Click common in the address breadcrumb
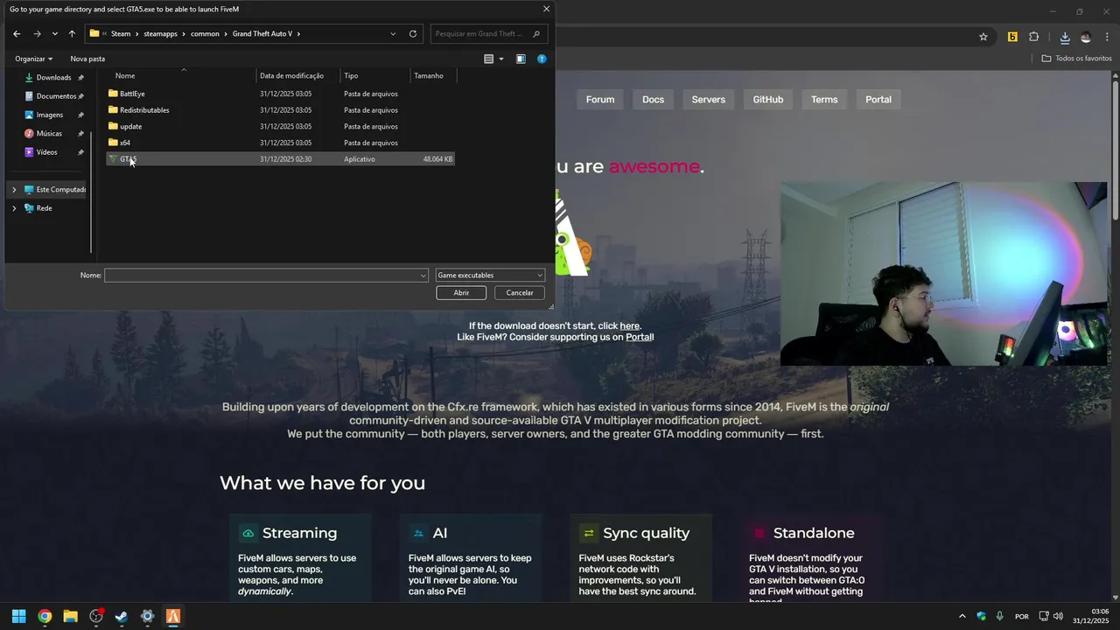The image size is (1120, 630). (x=205, y=34)
